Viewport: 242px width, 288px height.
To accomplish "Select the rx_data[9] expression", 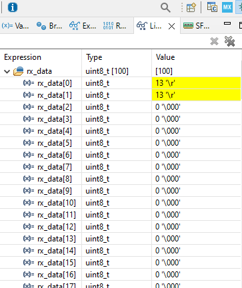I will point(55,191).
